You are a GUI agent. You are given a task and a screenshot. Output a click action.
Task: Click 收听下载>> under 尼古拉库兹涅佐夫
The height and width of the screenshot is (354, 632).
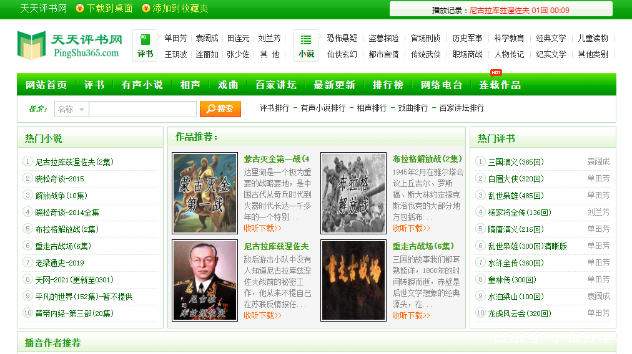(x=262, y=315)
